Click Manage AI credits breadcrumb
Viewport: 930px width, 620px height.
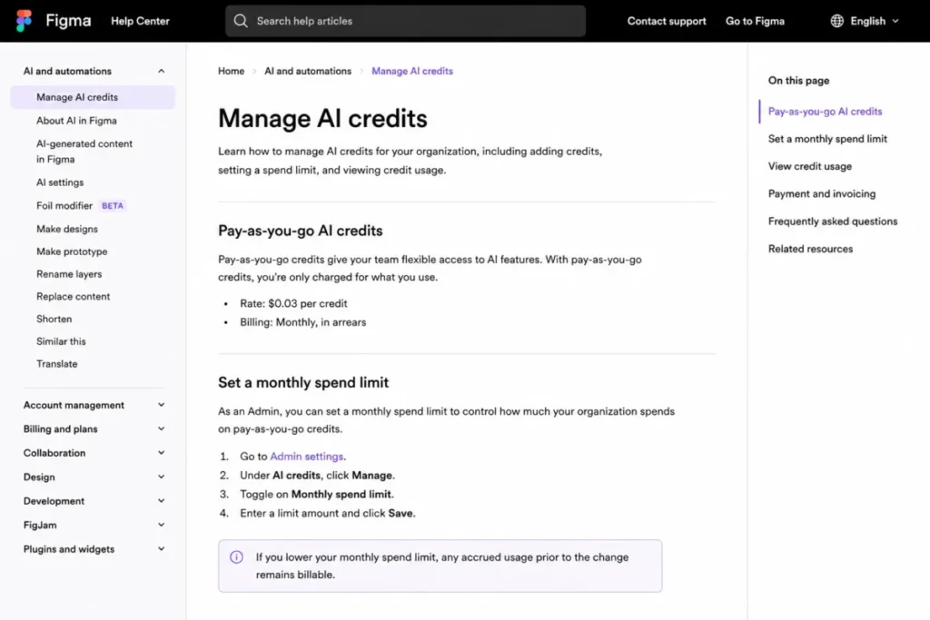[412, 71]
